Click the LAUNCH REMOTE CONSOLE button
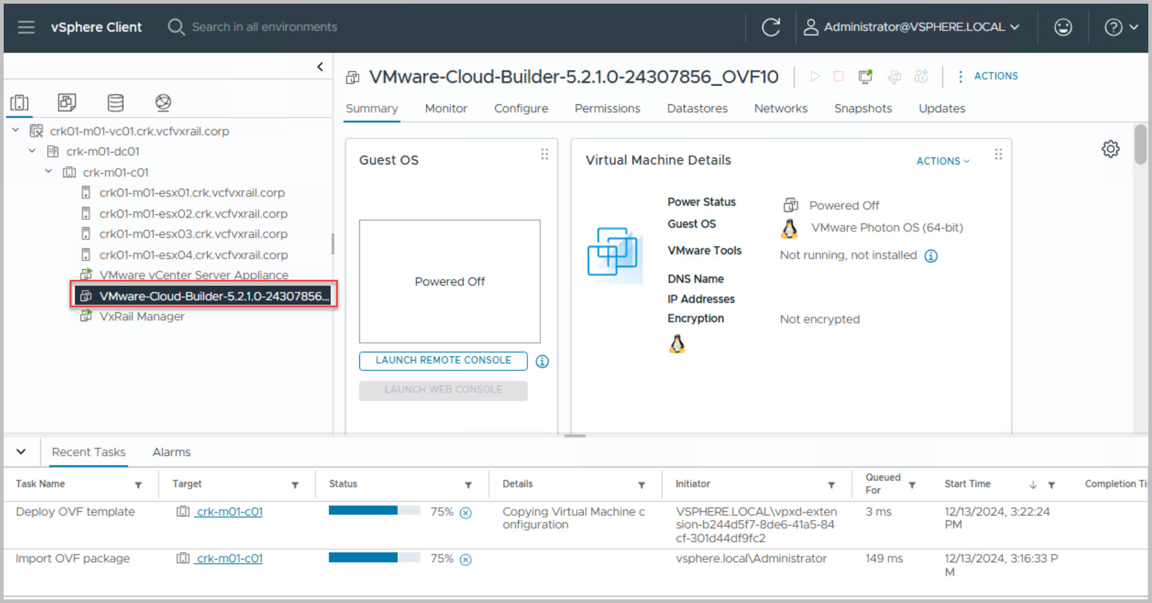The image size is (1152, 603). coord(443,360)
